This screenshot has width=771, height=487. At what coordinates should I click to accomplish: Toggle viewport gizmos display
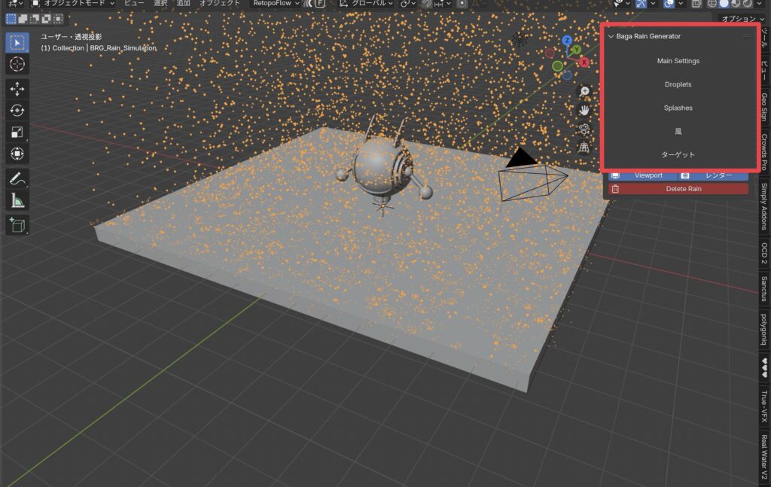point(641,4)
